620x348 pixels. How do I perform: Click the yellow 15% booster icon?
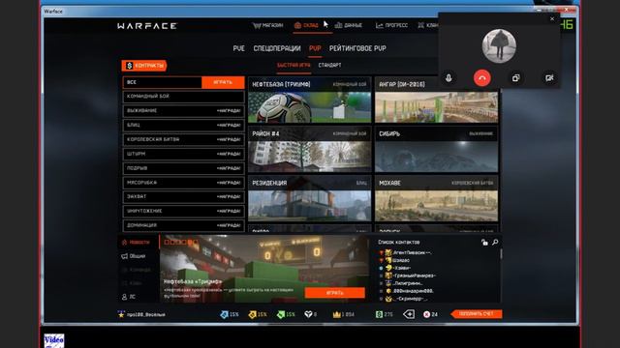point(252,314)
